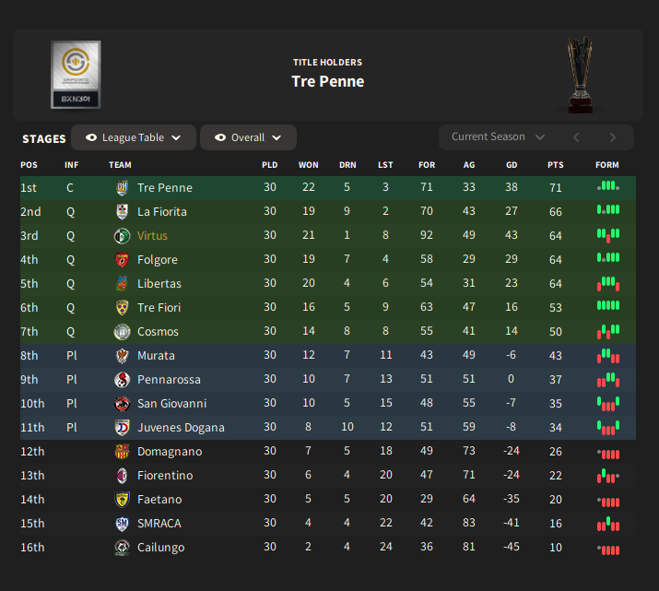Sort table by WON column header
Screen dimensions: 659x591
pos(308,165)
